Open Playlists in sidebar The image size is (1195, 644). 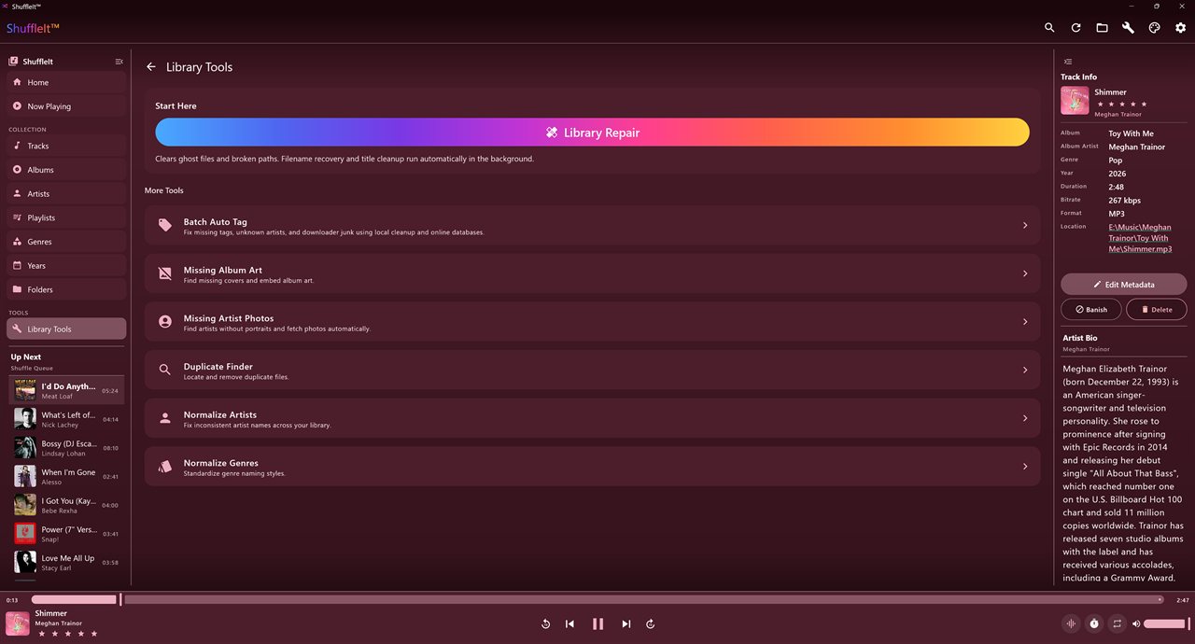[66, 217]
